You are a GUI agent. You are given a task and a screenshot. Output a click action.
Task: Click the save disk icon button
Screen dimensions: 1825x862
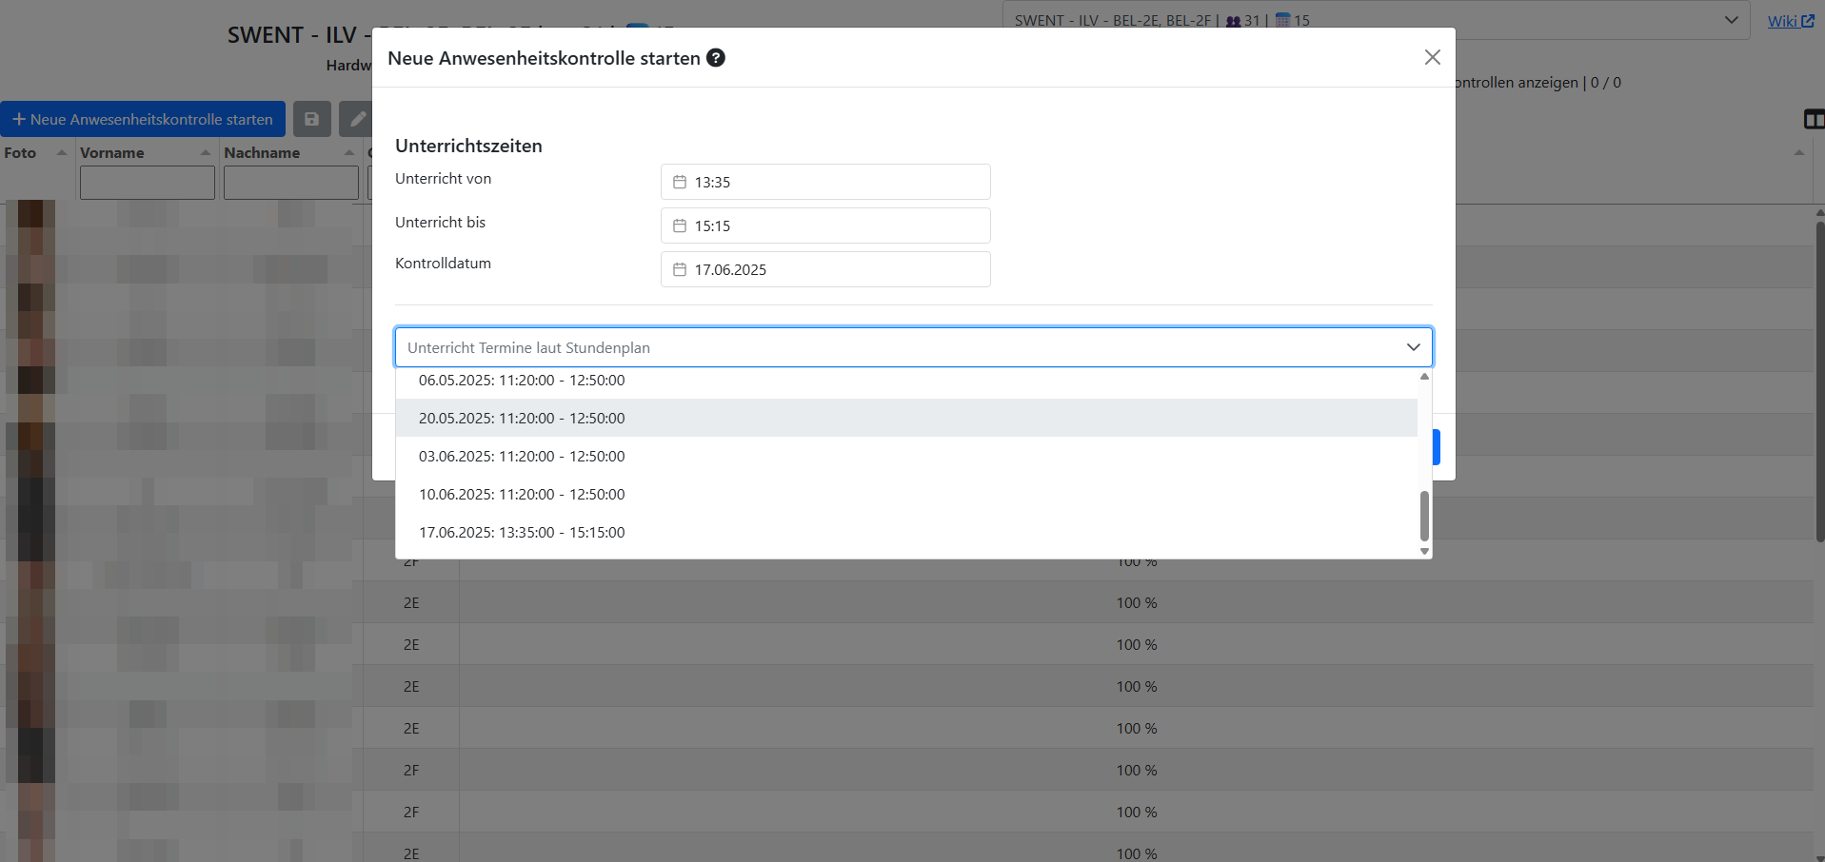click(311, 119)
